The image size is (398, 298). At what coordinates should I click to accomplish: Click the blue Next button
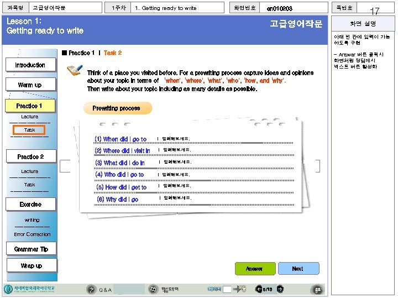tap(298, 268)
